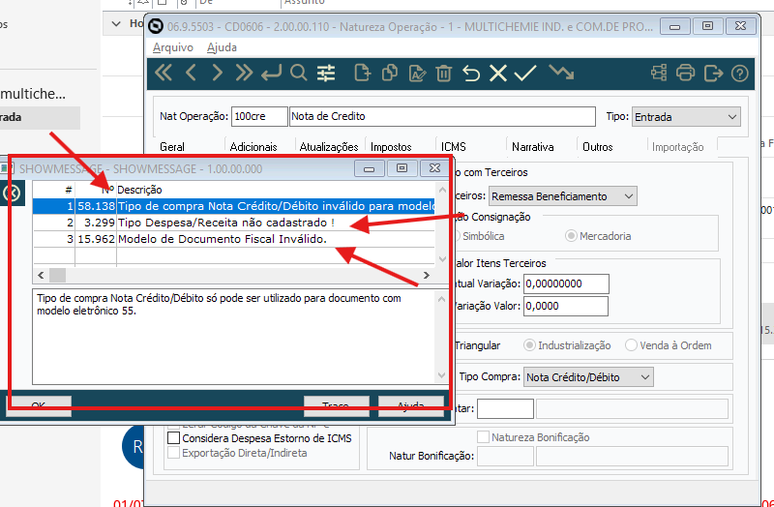
Task: Select error row 58.138 Tipo de compra
Action: [233, 206]
